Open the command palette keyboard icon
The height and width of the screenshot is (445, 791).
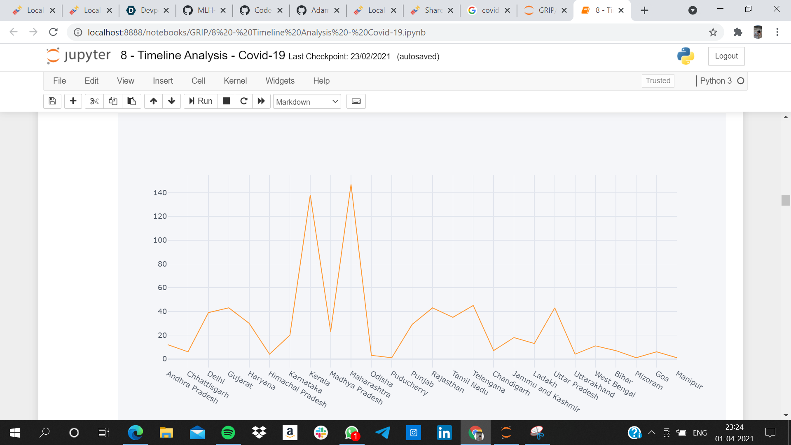356,101
